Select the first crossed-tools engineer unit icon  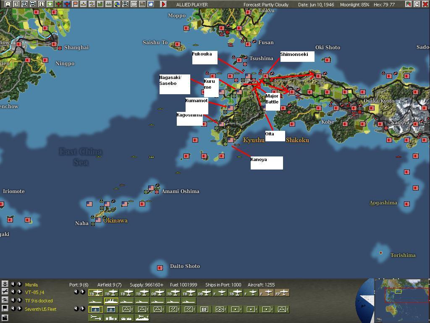pos(173,310)
